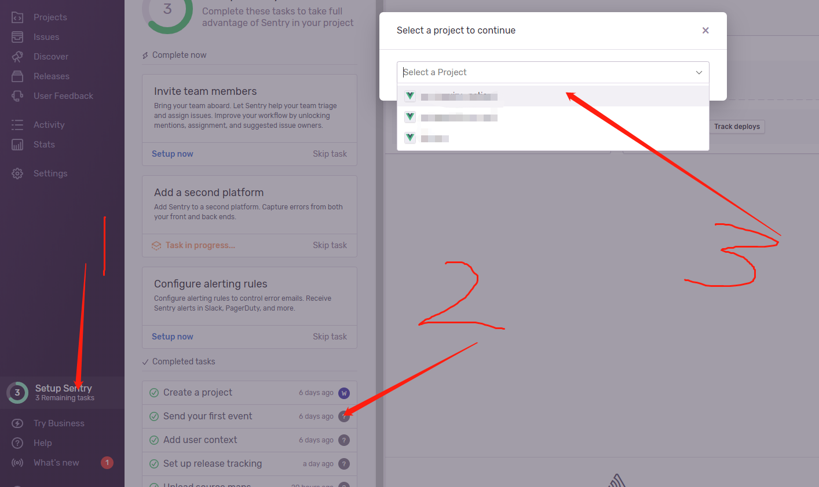Click Setup now for Configure alerting rules

[173, 337]
